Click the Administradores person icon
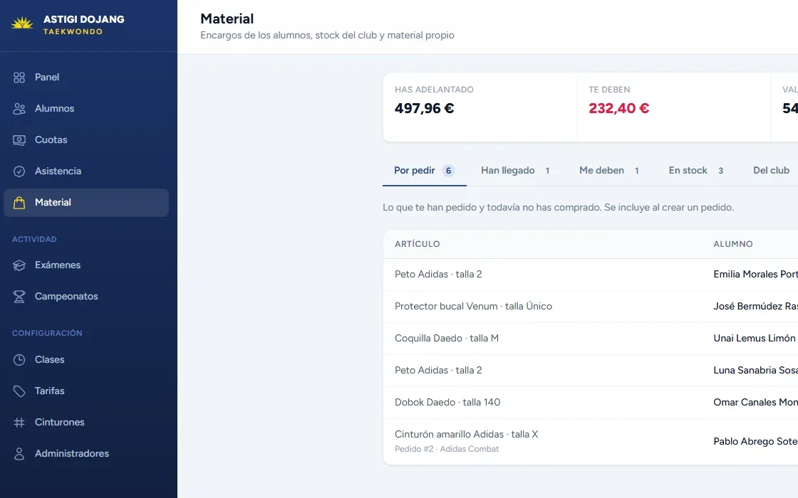 [19, 454]
